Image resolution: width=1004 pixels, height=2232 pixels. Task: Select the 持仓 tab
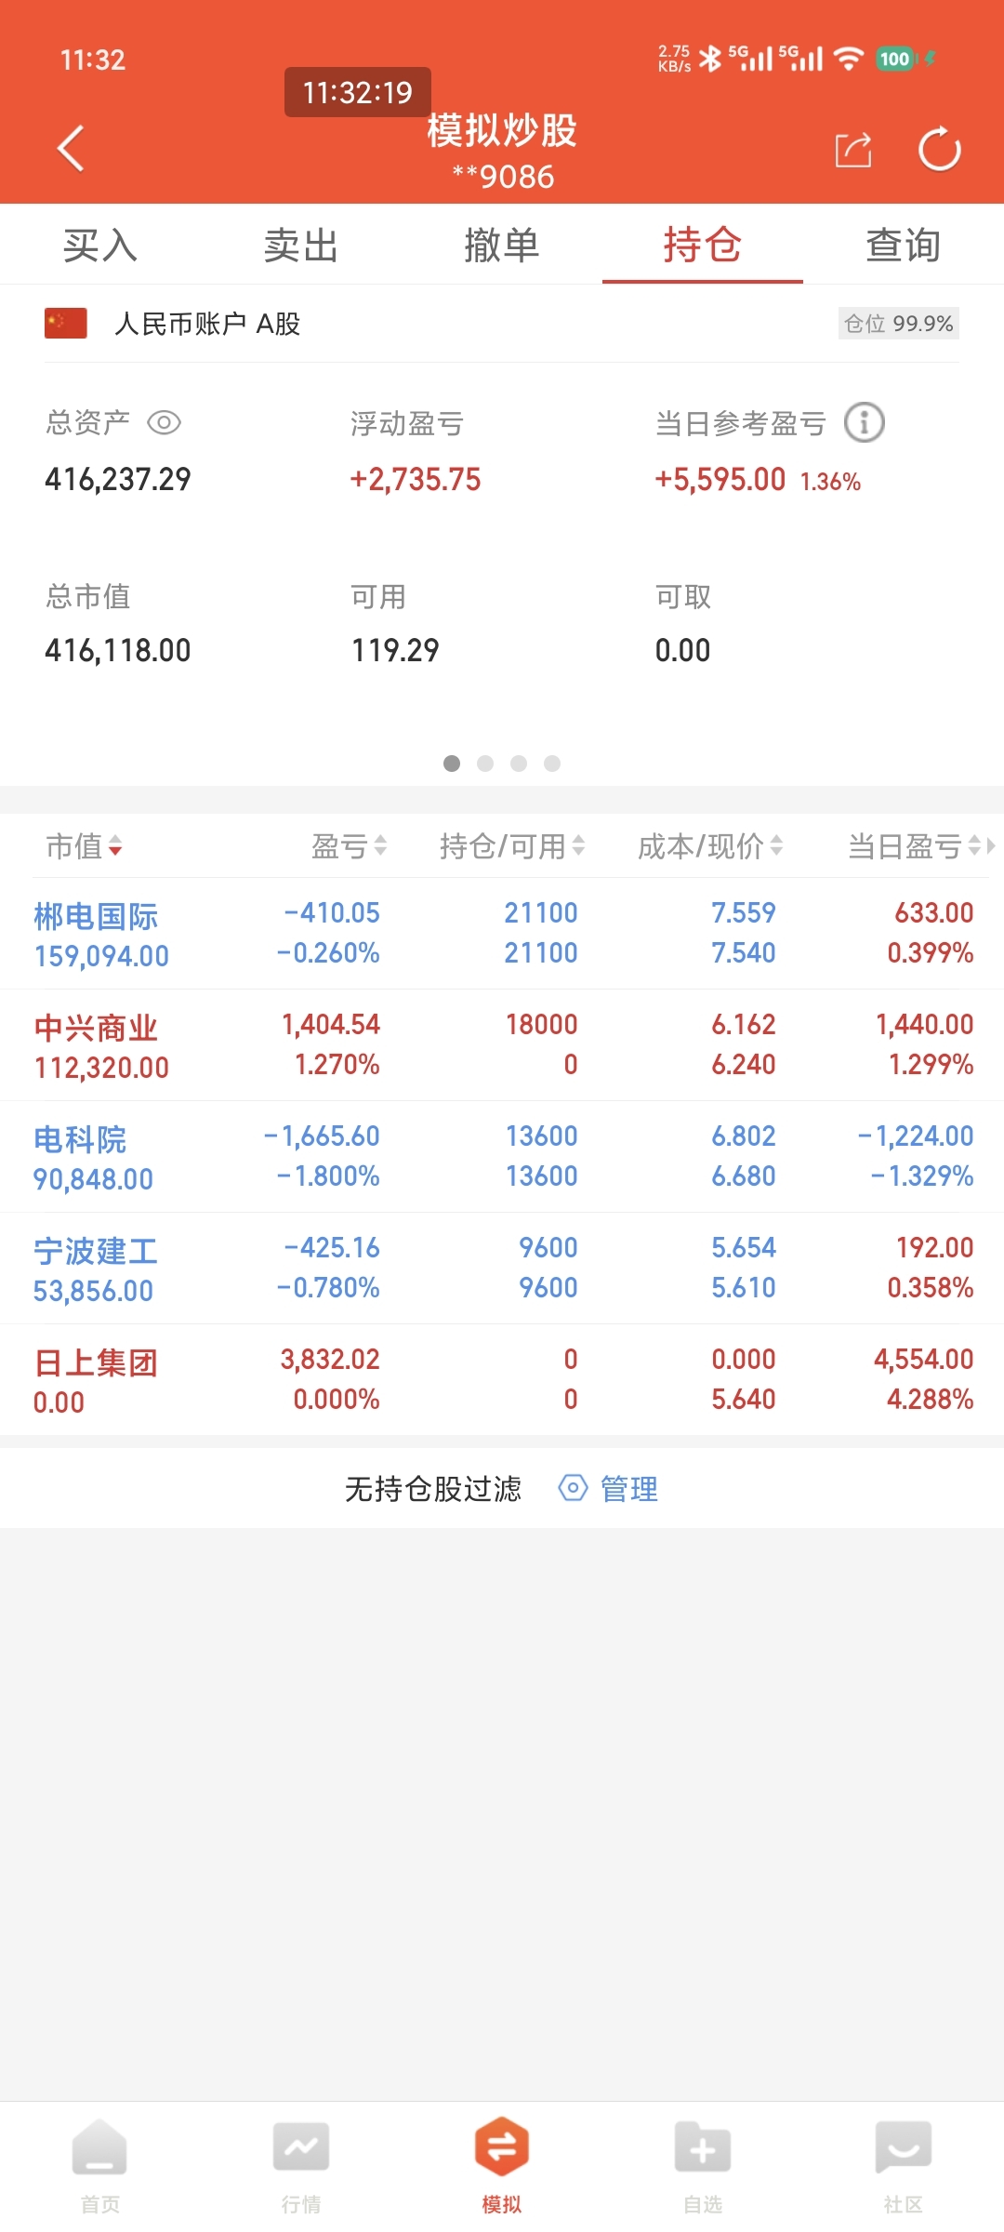click(x=703, y=246)
